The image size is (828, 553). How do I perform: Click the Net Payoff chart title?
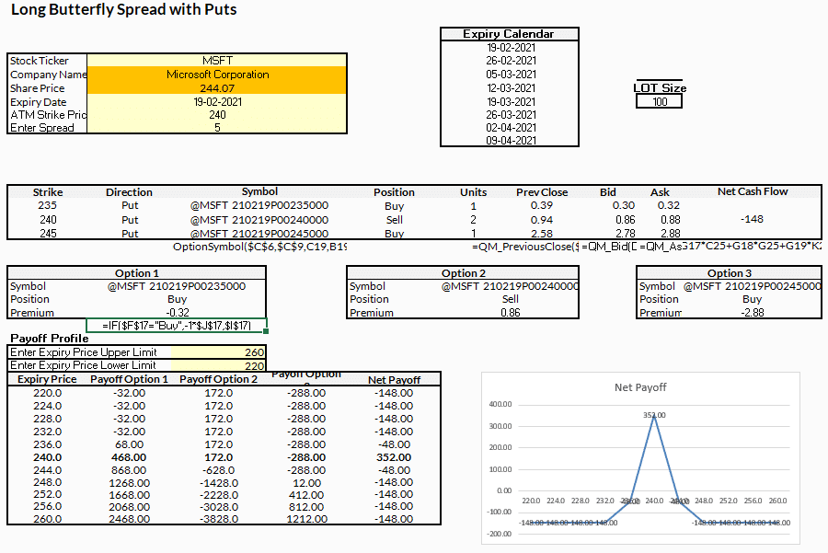click(x=640, y=387)
